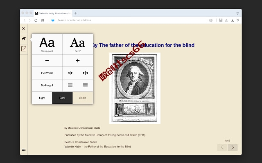This screenshot has width=262, height=163.
Task: Open the easy setup sliders icon
Action: (x=238, y=20)
